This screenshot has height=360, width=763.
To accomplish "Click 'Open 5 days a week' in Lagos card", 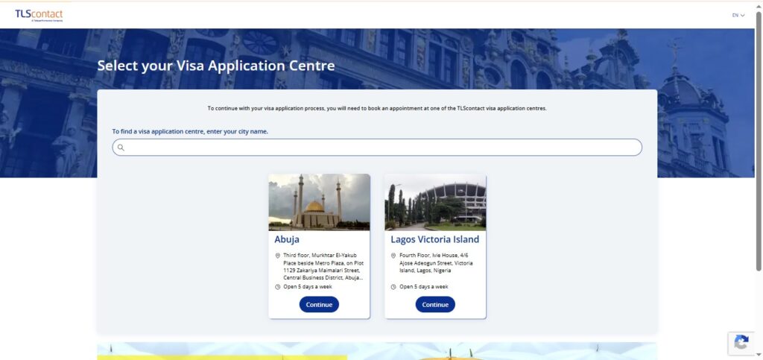I will click(x=424, y=286).
